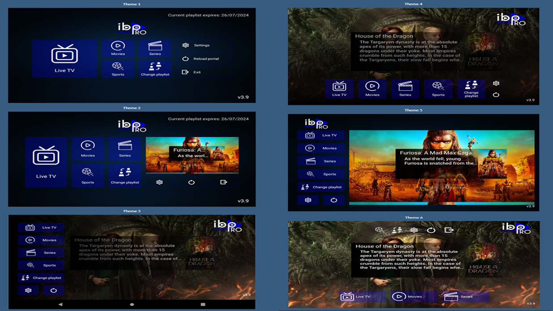Click Settings gear in Theme 1 menu
Viewport: 553px width, 311px height.
(x=186, y=45)
